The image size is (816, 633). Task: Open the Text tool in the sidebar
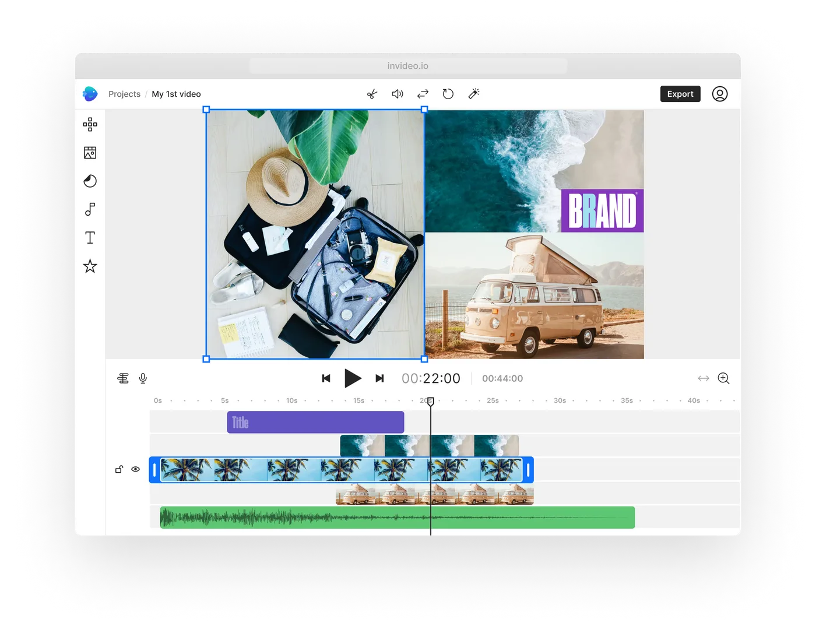click(90, 237)
